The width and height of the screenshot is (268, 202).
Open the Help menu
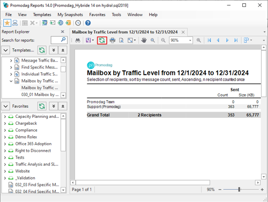tap(153, 14)
